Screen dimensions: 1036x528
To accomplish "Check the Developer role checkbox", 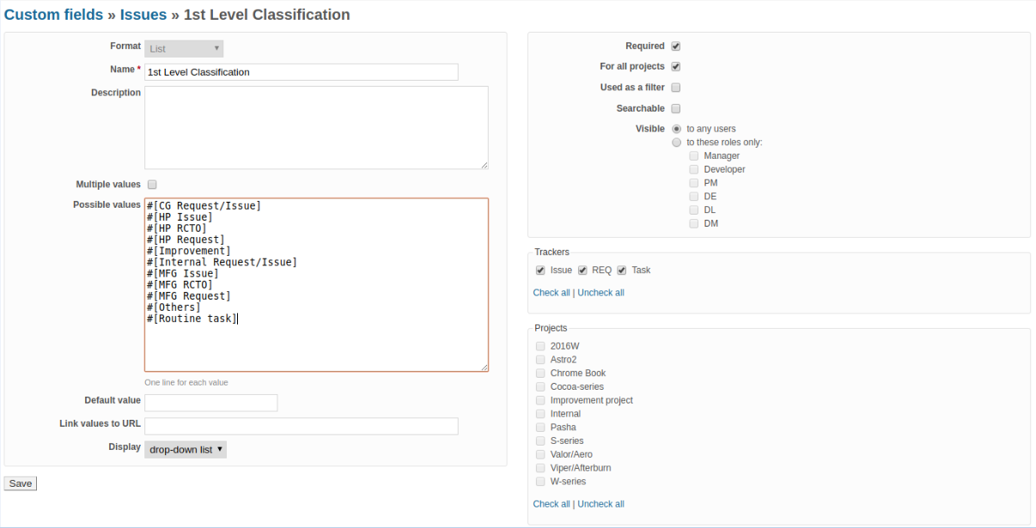I will pos(693,169).
